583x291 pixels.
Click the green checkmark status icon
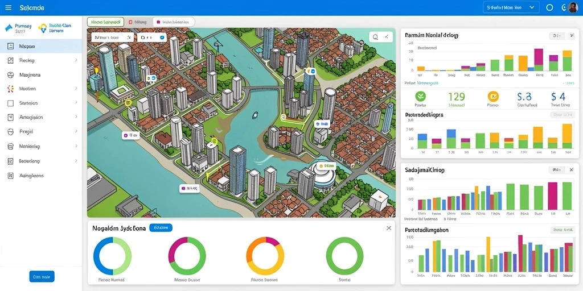click(x=420, y=97)
